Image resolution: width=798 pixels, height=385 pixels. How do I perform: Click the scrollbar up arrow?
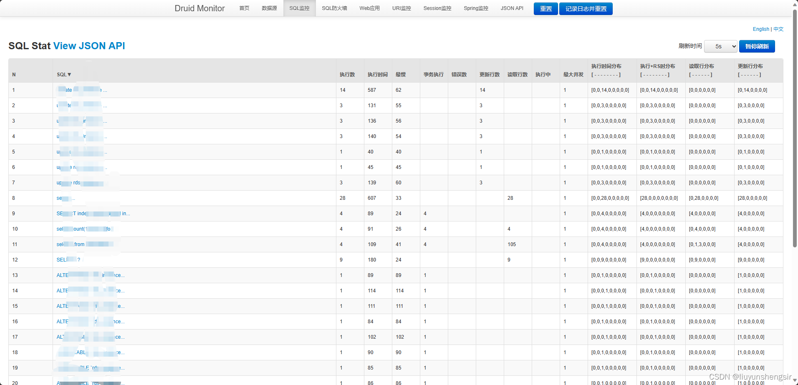795,4
